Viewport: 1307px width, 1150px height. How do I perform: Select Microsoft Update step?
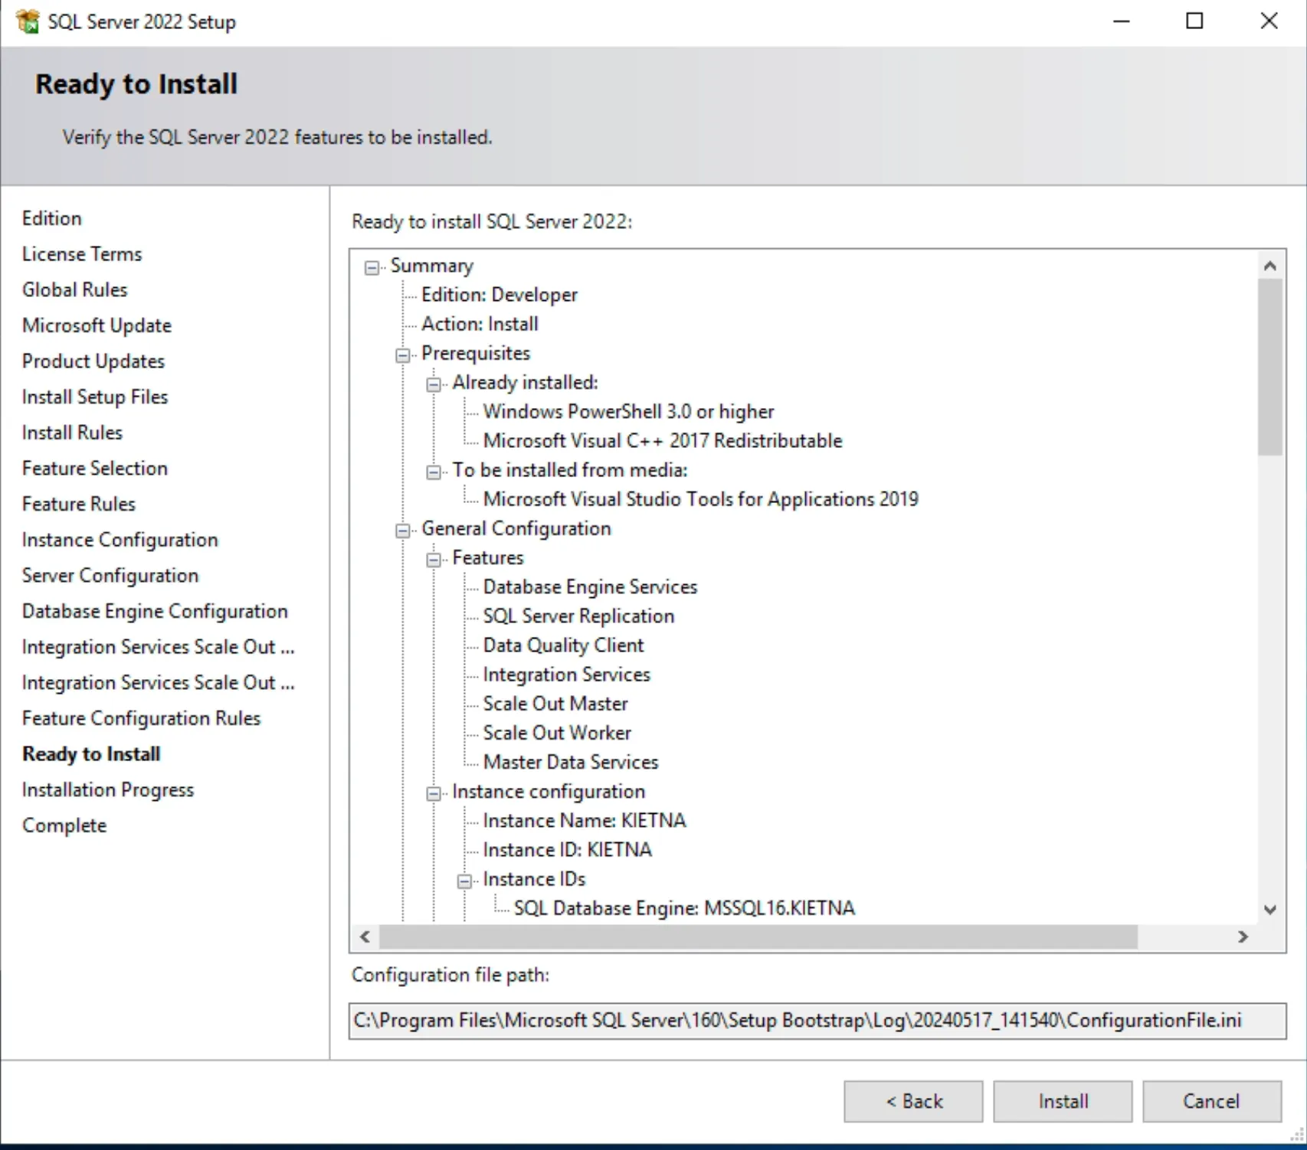tap(97, 325)
